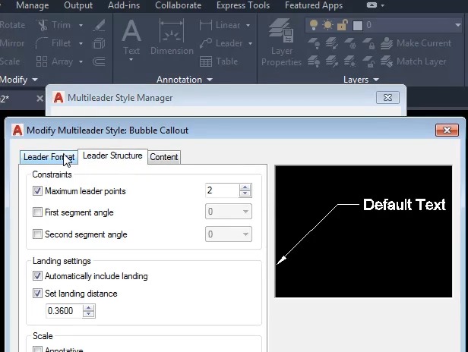Select the Leader annotation icon
Image resolution: width=468 pixels, height=352 pixels.
click(x=206, y=43)
